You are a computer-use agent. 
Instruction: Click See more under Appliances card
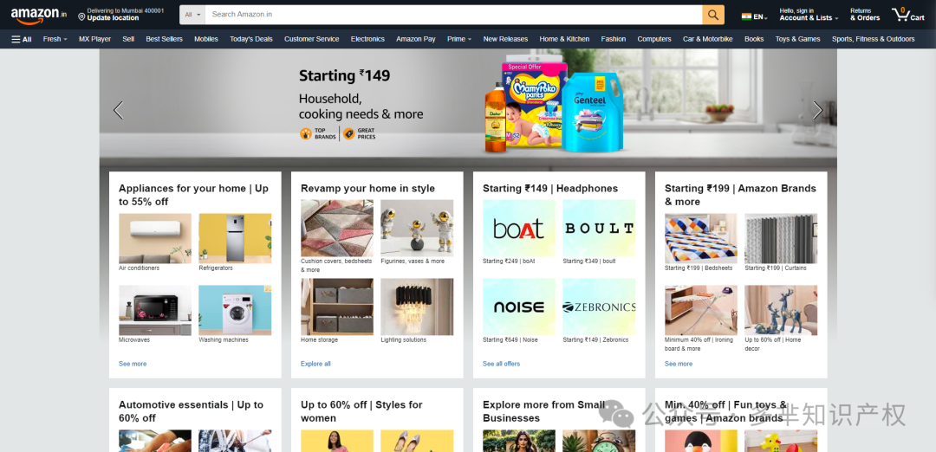pyautogui.click(x=133, y=364)
